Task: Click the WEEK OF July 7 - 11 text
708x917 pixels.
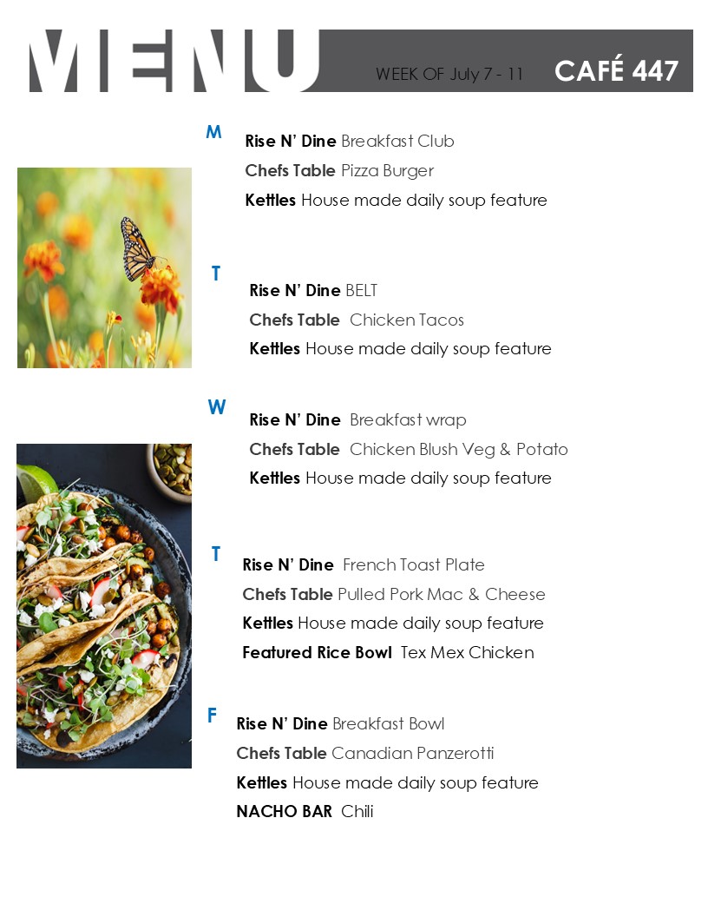Action: point(449,75)
